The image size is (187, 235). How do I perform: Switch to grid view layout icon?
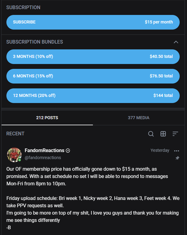[x=163, y=134]
